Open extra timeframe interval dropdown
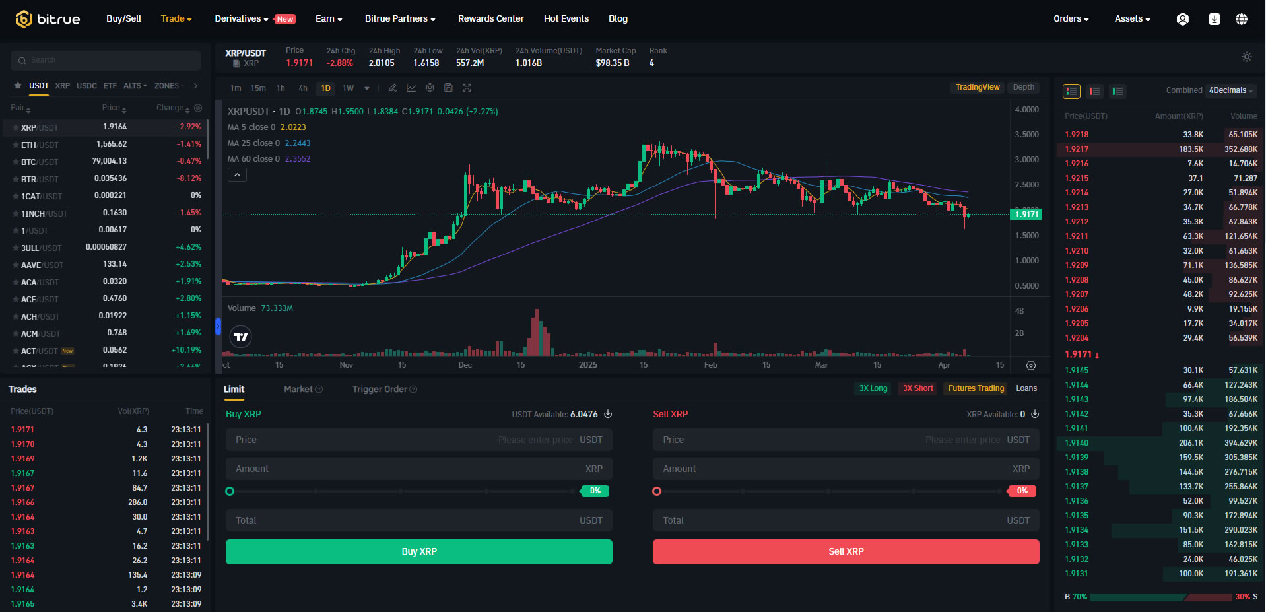 367,87
